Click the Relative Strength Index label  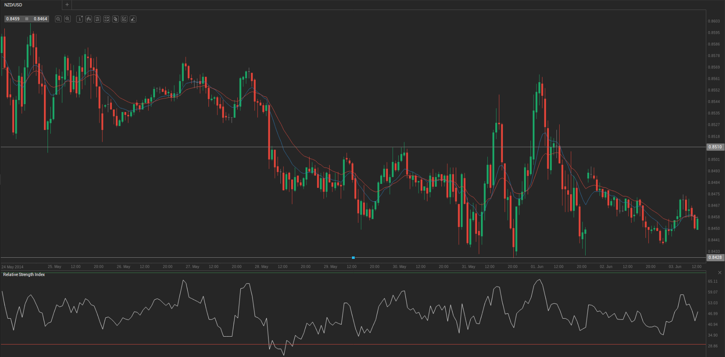point(24,275)
